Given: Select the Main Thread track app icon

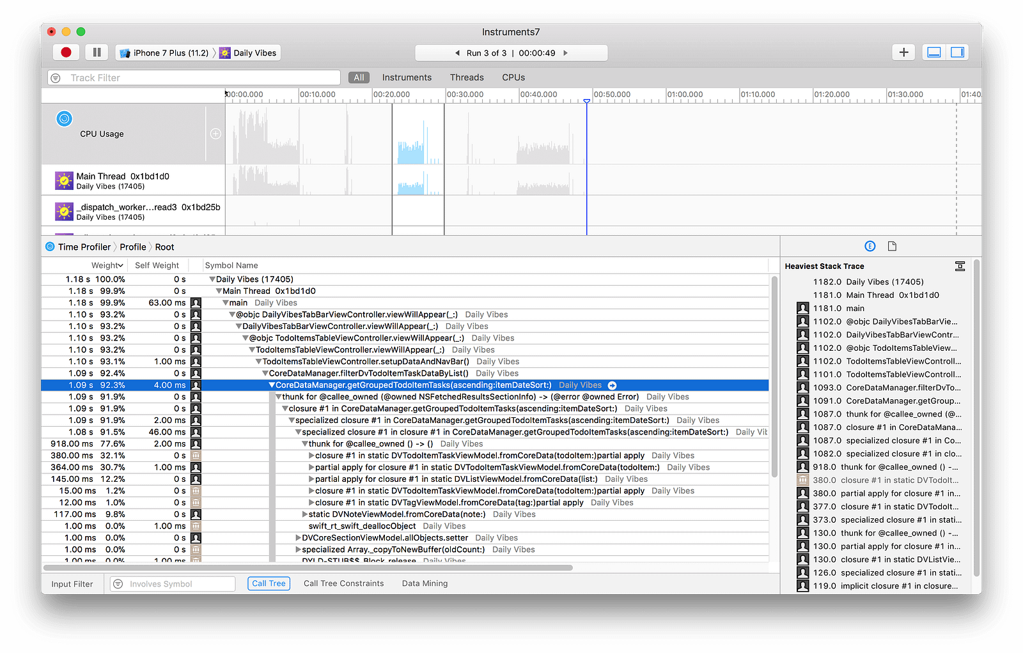Looking at the screenshot, I should point(64,181).
